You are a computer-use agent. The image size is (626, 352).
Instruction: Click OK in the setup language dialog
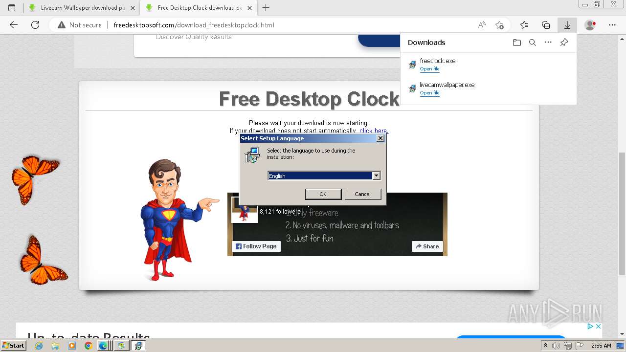[x=323, y=194]
